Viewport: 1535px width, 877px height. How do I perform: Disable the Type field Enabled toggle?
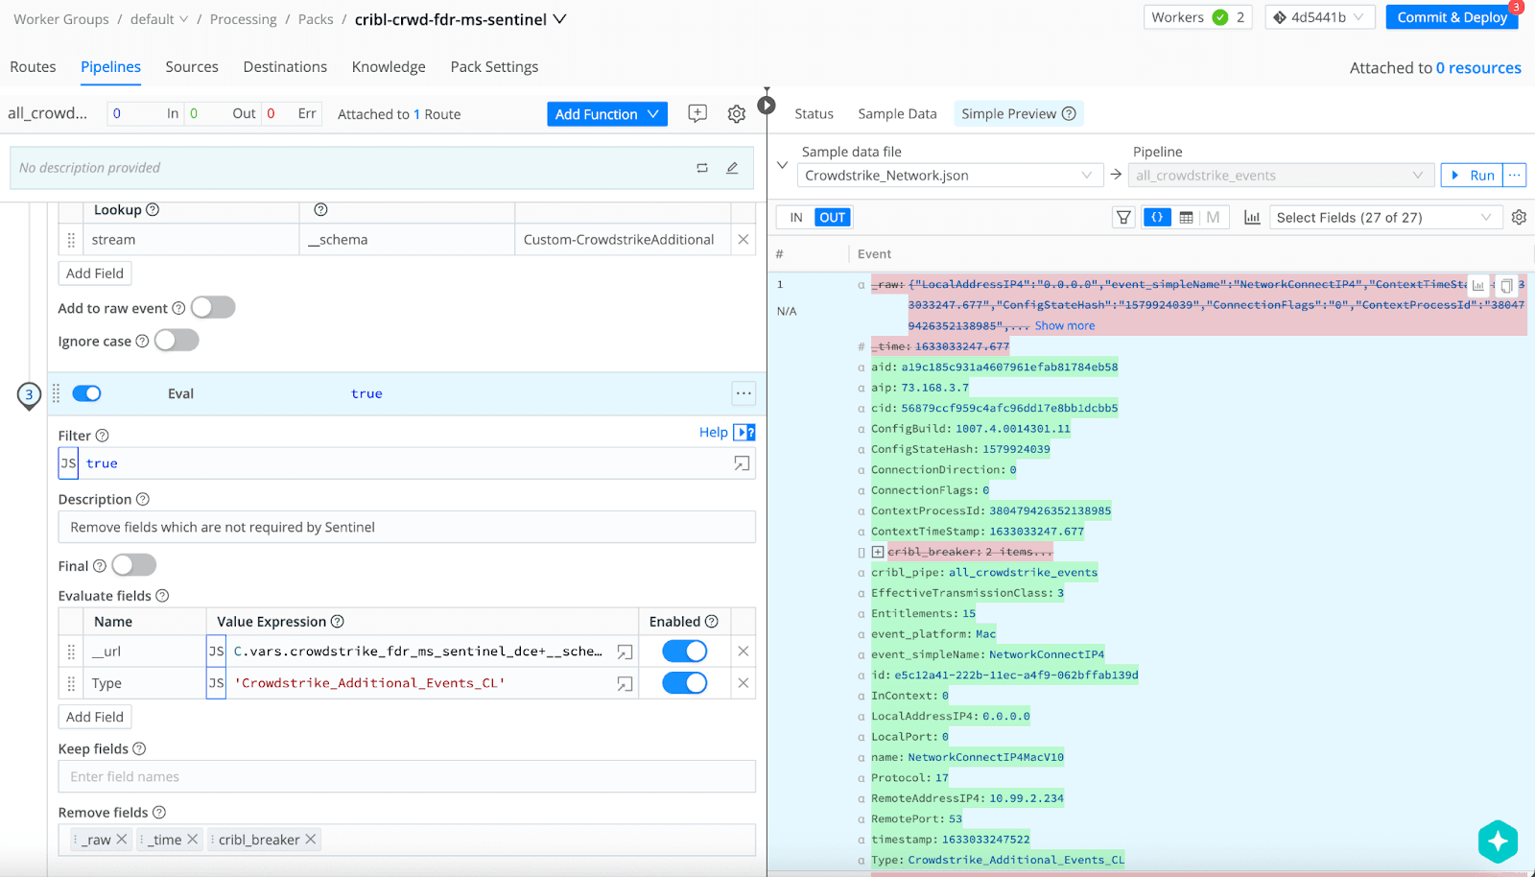684,683
